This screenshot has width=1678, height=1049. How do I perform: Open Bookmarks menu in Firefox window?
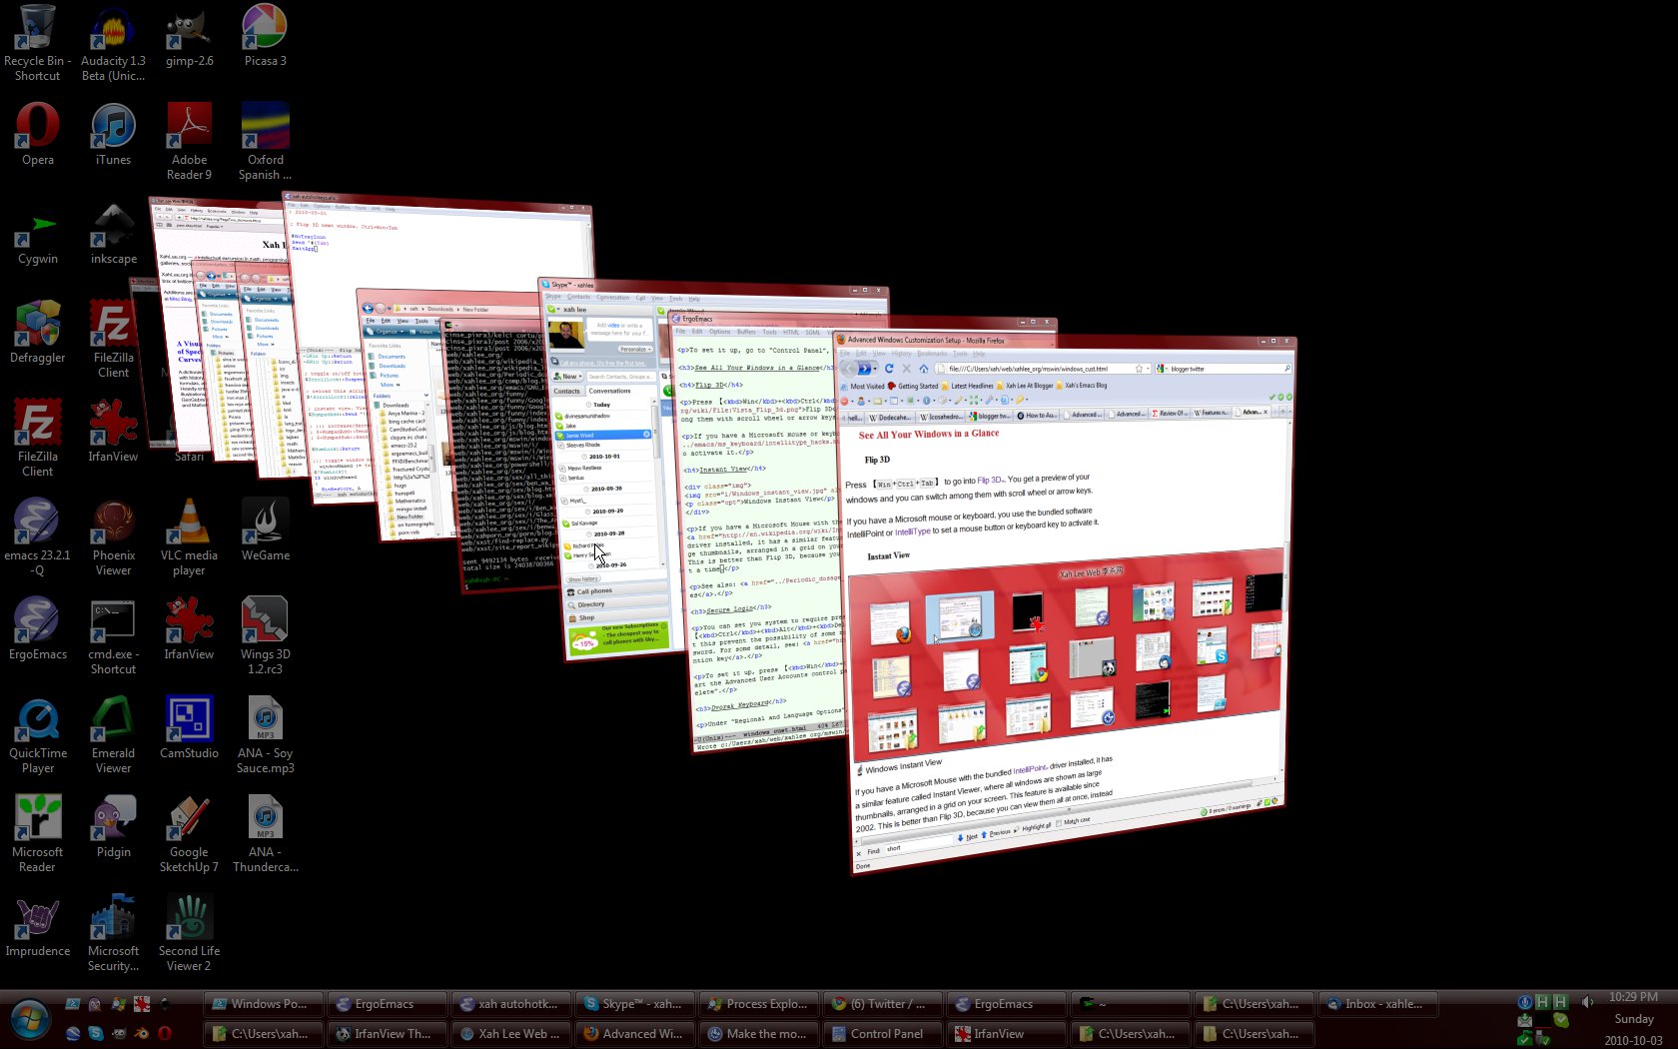(932, 353)
